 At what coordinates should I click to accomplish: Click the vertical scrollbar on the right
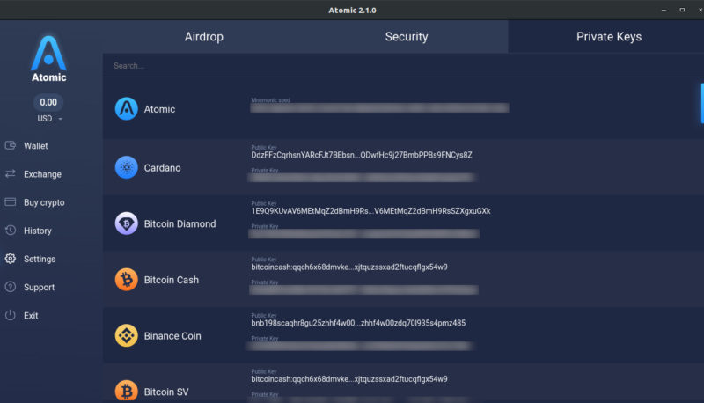point(701,101)
